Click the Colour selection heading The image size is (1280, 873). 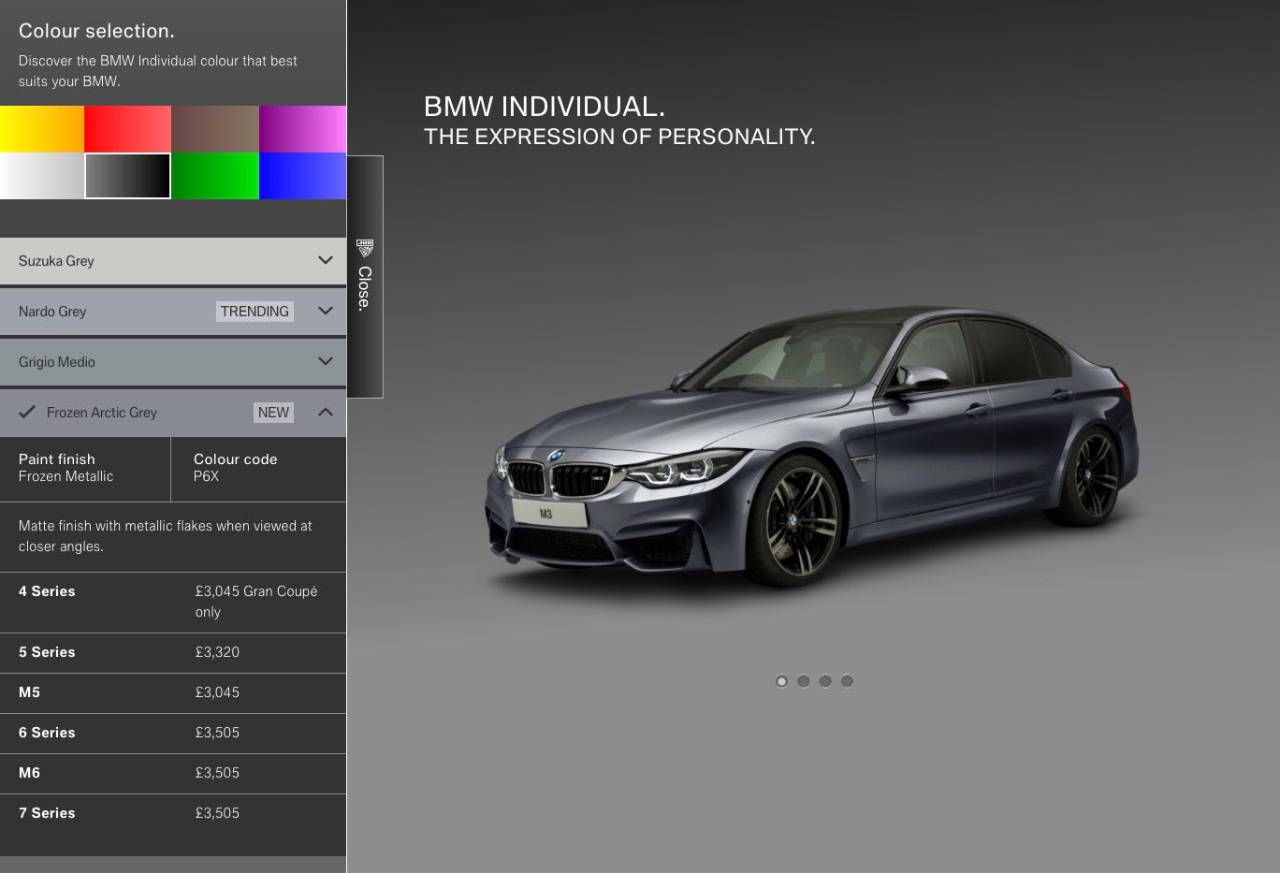point(96,31)
